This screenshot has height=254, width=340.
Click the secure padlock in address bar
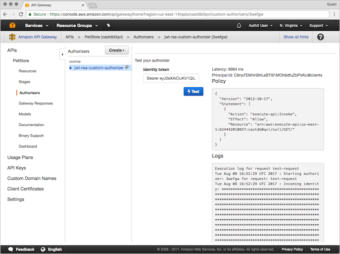(x=30, y=14)
